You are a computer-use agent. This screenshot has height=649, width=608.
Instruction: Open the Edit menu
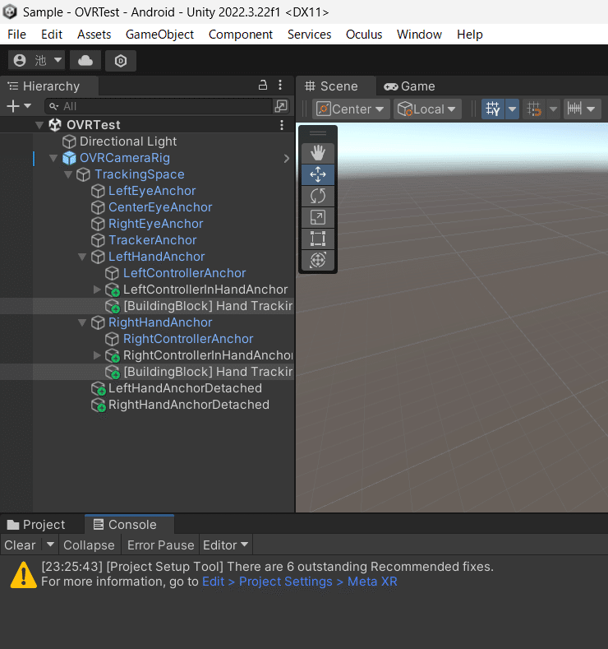point(52,35)
